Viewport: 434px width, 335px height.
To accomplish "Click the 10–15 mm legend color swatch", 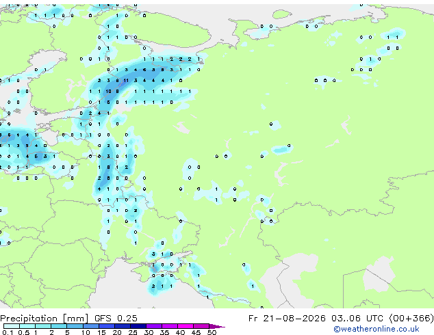I will coord(90,326).
